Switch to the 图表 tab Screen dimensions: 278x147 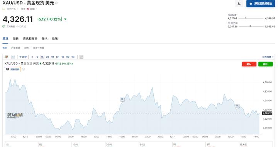pos(15,39)
